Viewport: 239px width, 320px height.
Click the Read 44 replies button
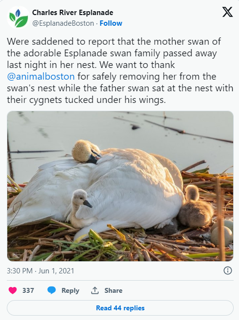120,308
